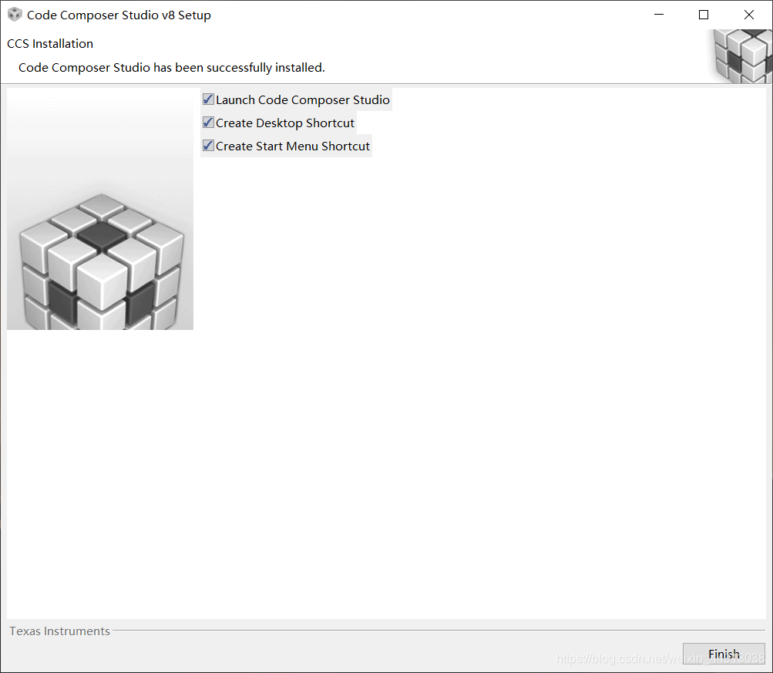
Task: Close the Code Composer Studio Setup window
Action: pos(749,15)
